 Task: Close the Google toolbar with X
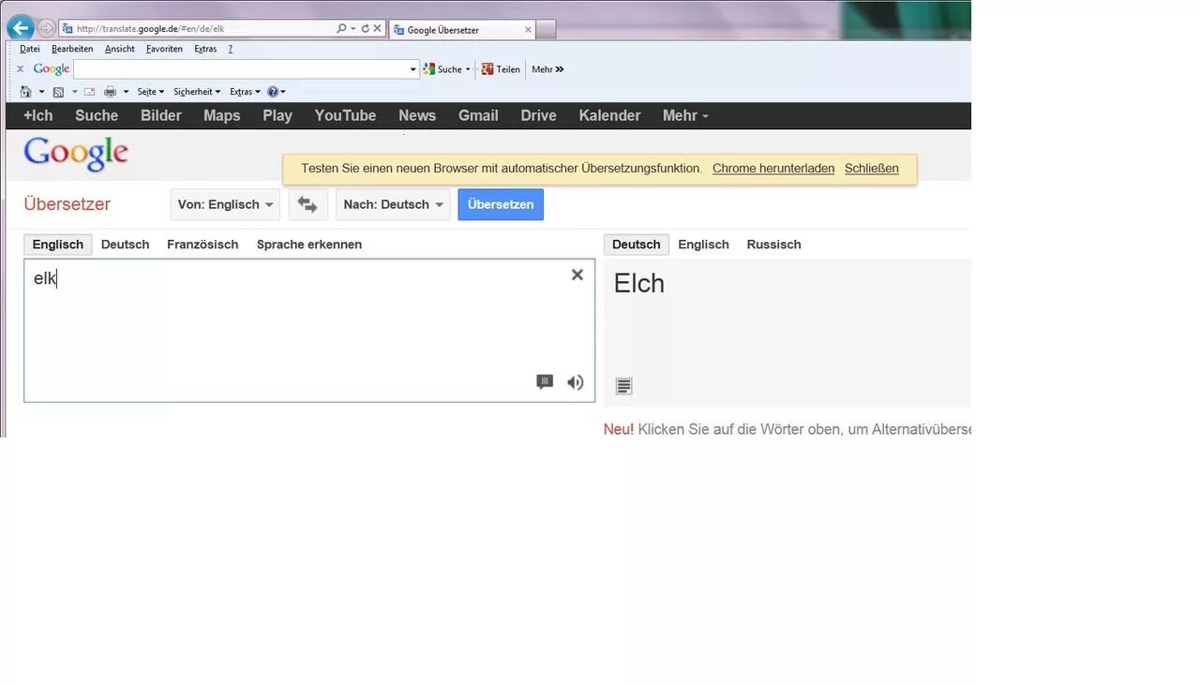point(20,69)
